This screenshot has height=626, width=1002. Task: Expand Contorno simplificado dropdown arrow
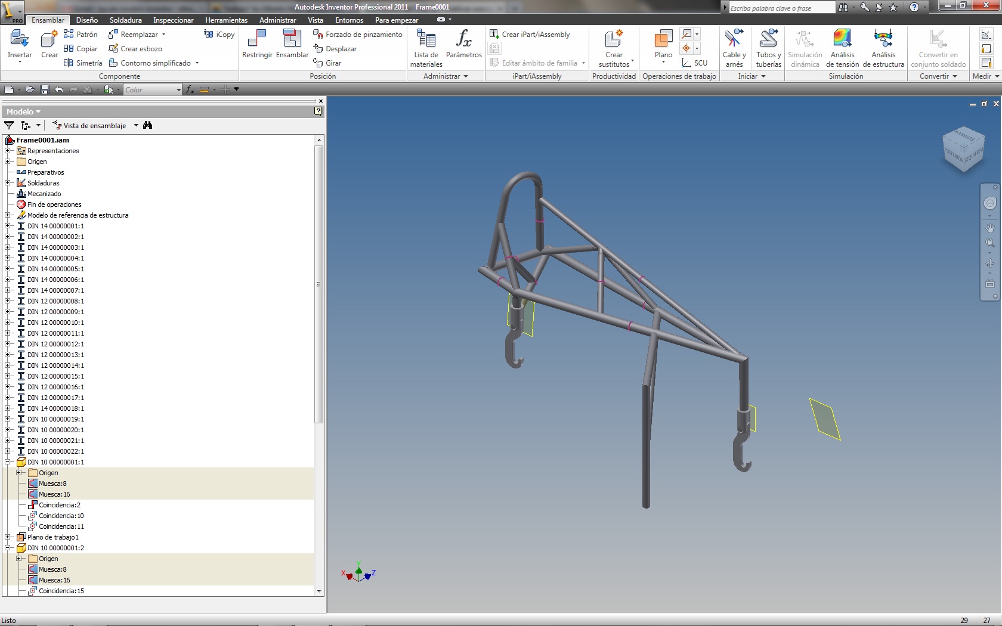click(197, 63)
